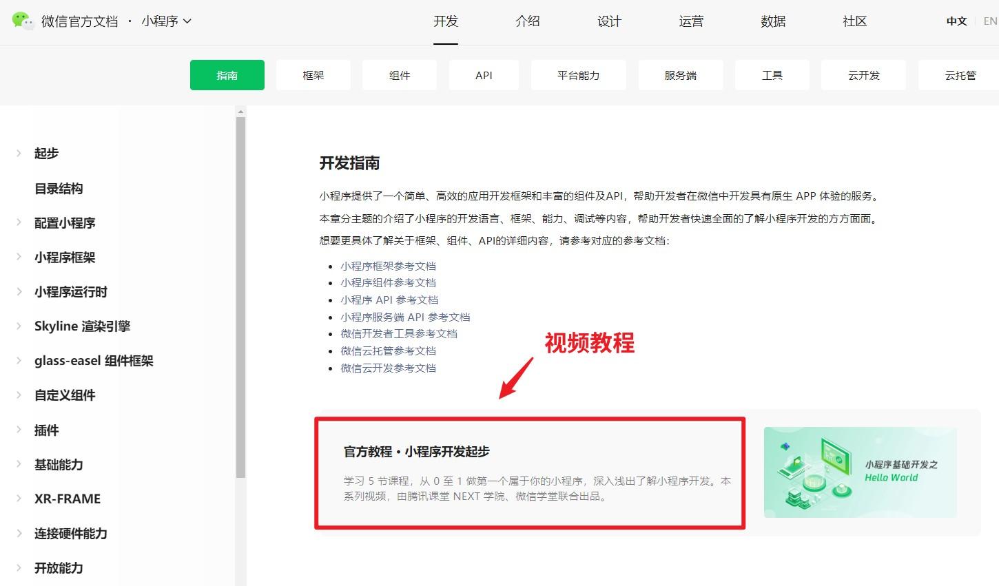This screenshot has width=999, height=586.
Task: Open 微信云开发参考文档 link
Action: (x=388, y=368)
